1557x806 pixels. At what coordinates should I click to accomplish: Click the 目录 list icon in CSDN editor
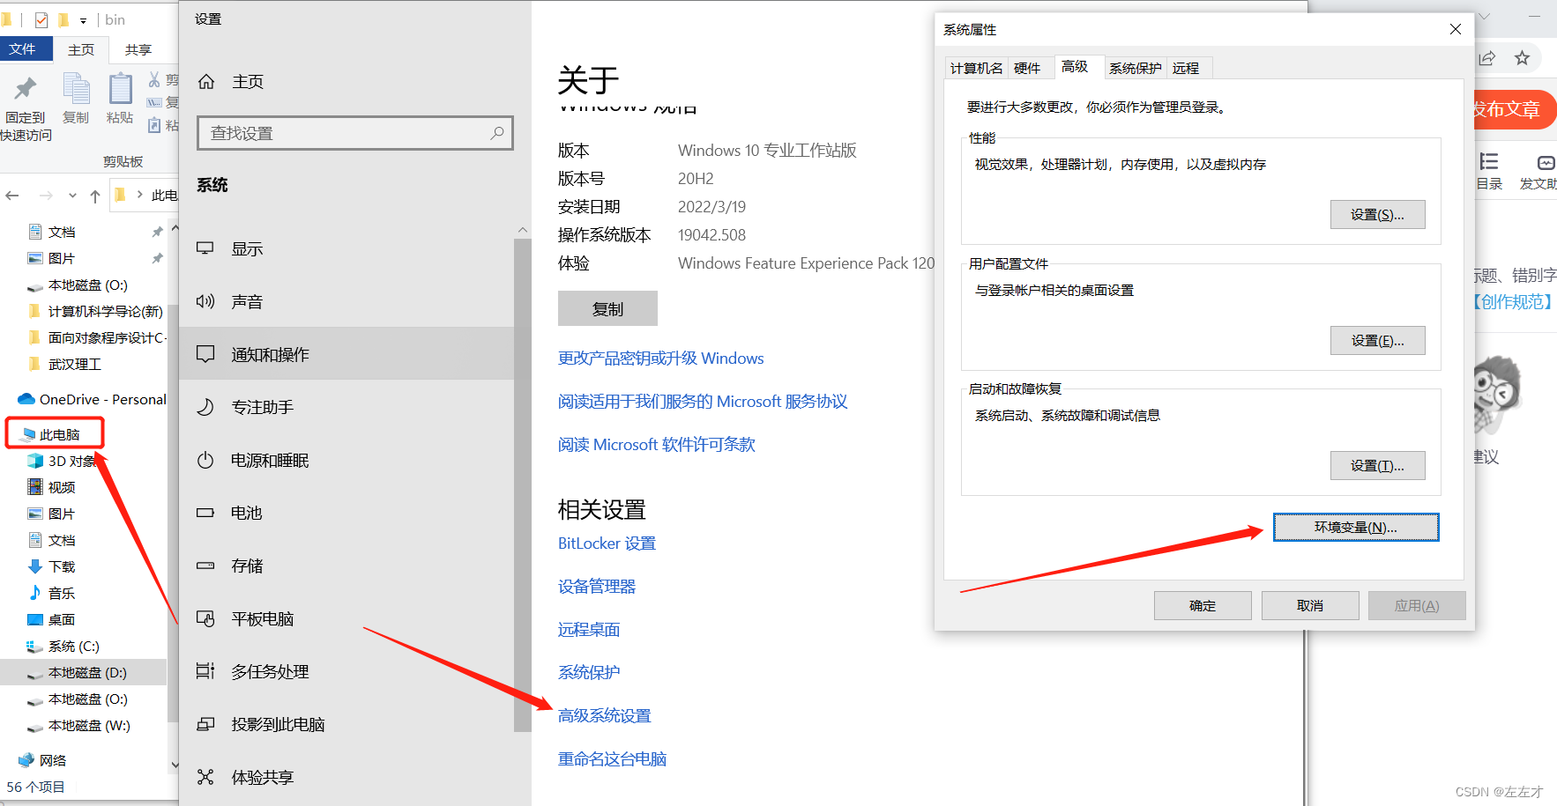1489,161
